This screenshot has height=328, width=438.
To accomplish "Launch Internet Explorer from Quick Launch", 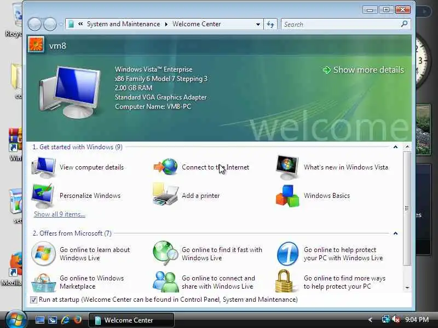I will [x=65, y=320].
